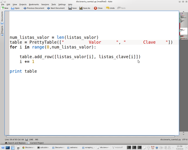This screenshot has width=188, height=150.
Task: Open the Tools menu
Action: coord(53,5)
